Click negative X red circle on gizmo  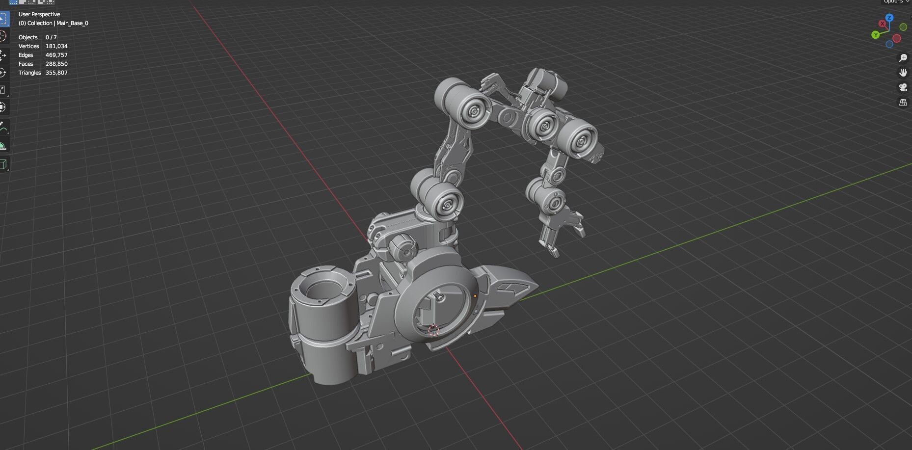(897, 38)
